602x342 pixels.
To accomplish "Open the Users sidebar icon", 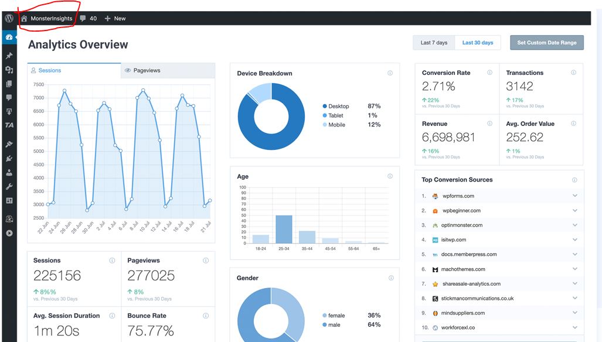I will pyautogui.click(x=9, y=173).
